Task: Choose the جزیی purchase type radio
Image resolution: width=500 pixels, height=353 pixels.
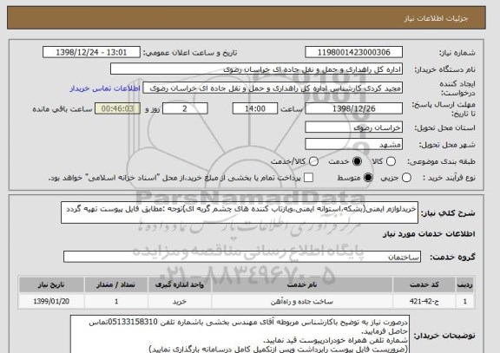Action: tap(406, 178)
